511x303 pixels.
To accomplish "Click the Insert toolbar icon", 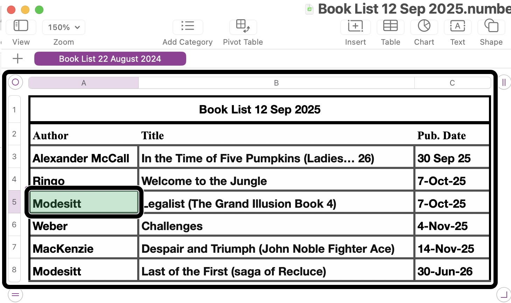I will coord(355,27).
